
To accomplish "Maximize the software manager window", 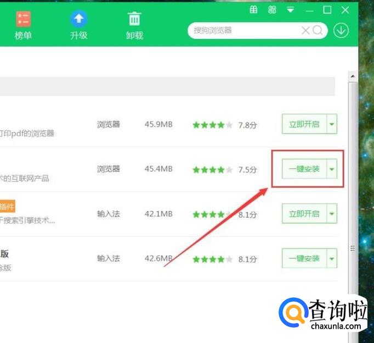I will coord(327,10).
